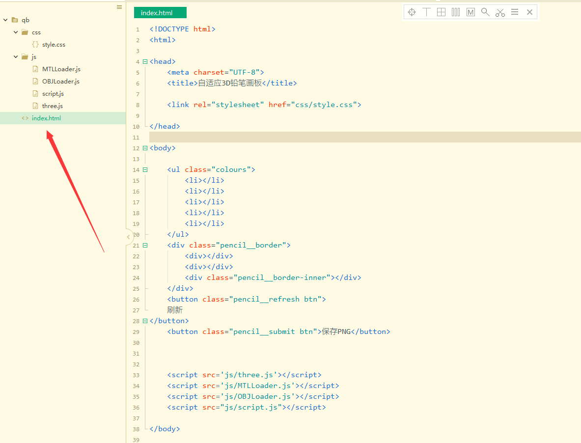Close the floating toolbar with X

pyautogui.click(x=529, y=12)
